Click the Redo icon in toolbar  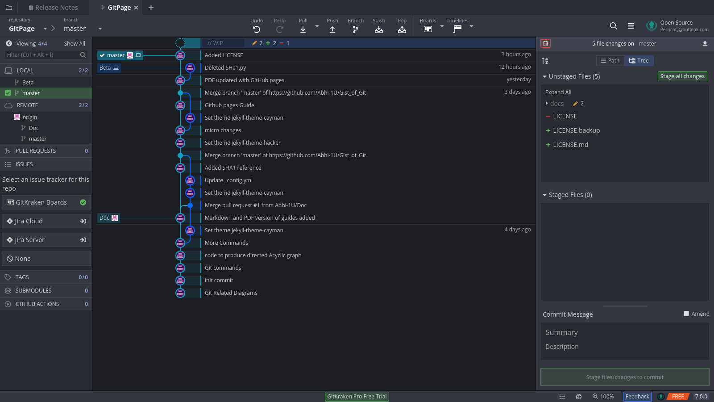[x=280, y=29]
